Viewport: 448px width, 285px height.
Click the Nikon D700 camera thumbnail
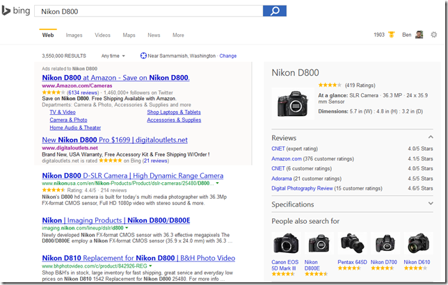click(385, 243)
